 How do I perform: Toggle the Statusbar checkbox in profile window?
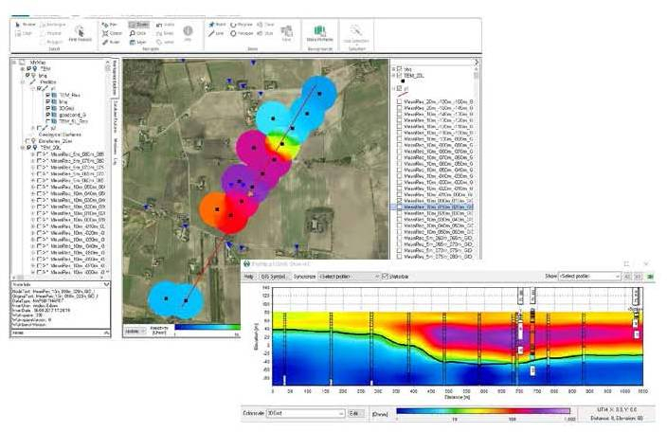pyautogui.click(x=385, y=277)
